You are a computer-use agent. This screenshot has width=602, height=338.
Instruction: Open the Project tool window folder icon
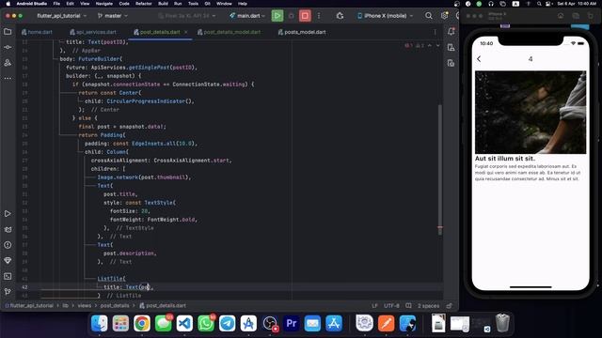8,32
